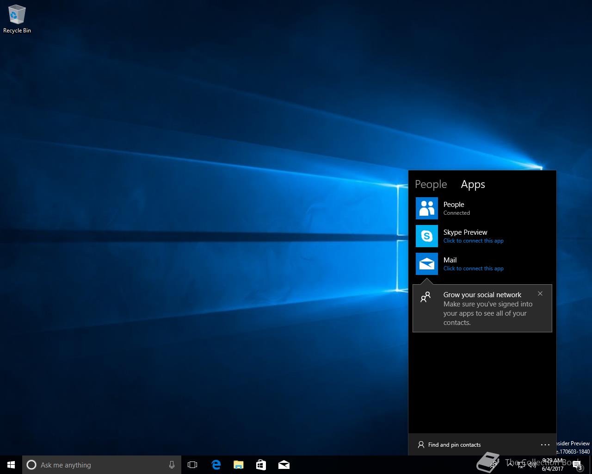Viewport: 592px width, 474px height.
Task: Open the People app in the list
Action: [x=454, y=208]
